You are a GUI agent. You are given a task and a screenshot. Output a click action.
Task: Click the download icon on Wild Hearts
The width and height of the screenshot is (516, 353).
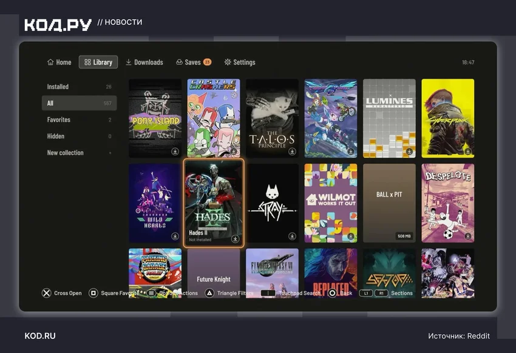tap(175, 236)
